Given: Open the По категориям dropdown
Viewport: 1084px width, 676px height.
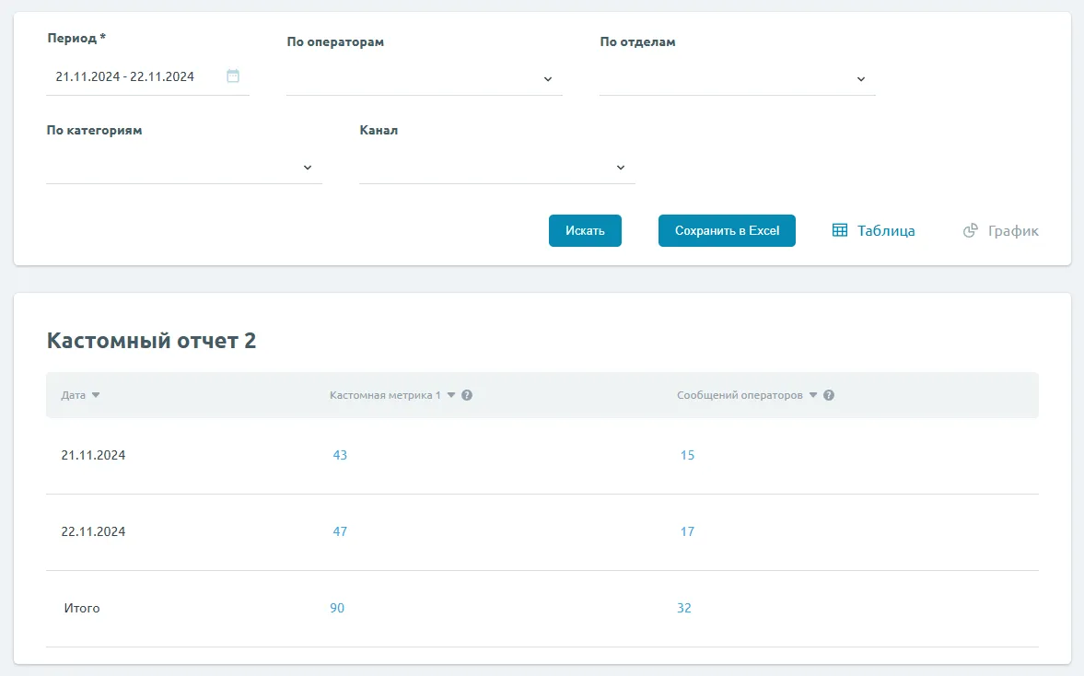Looking at the screenshot, I should pyautogui.click(x=308, y=168).
